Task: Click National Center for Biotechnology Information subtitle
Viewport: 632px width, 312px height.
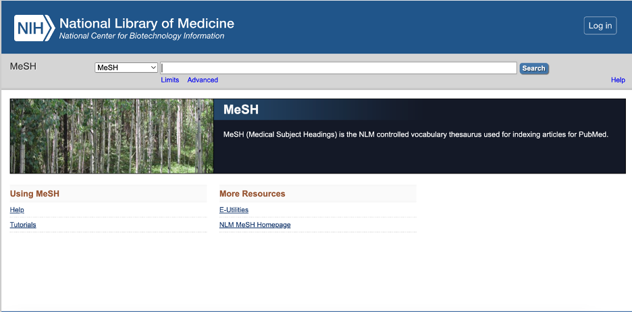Action: [142, 36]
